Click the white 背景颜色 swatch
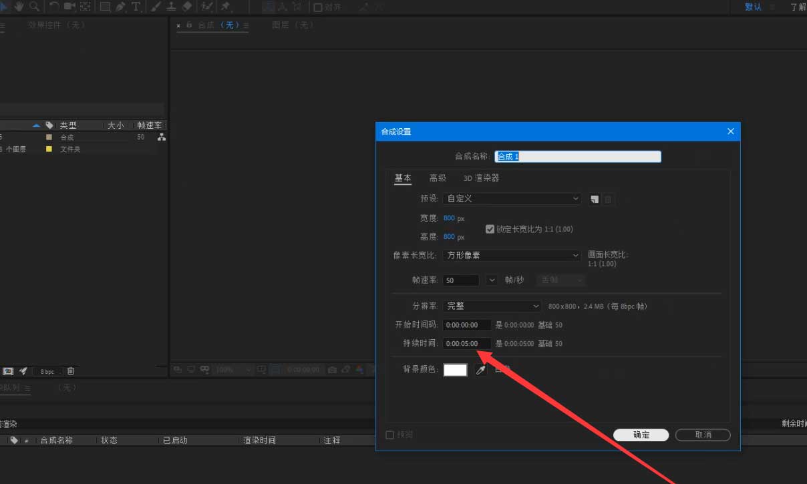The image size is (807, 484). (455, 370)
